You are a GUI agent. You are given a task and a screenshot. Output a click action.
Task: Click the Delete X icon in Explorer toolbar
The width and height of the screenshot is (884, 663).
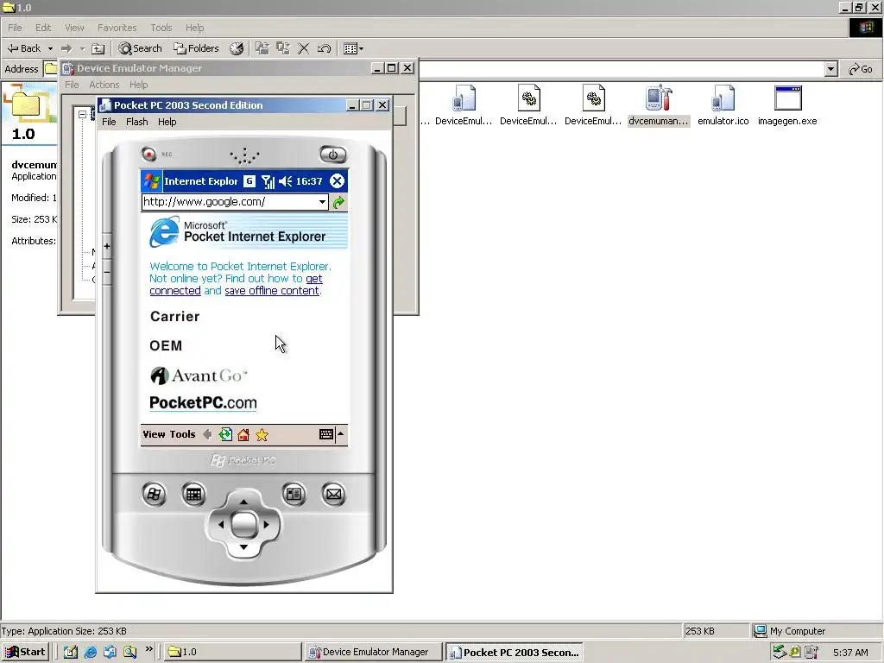[x=303, y=48]
